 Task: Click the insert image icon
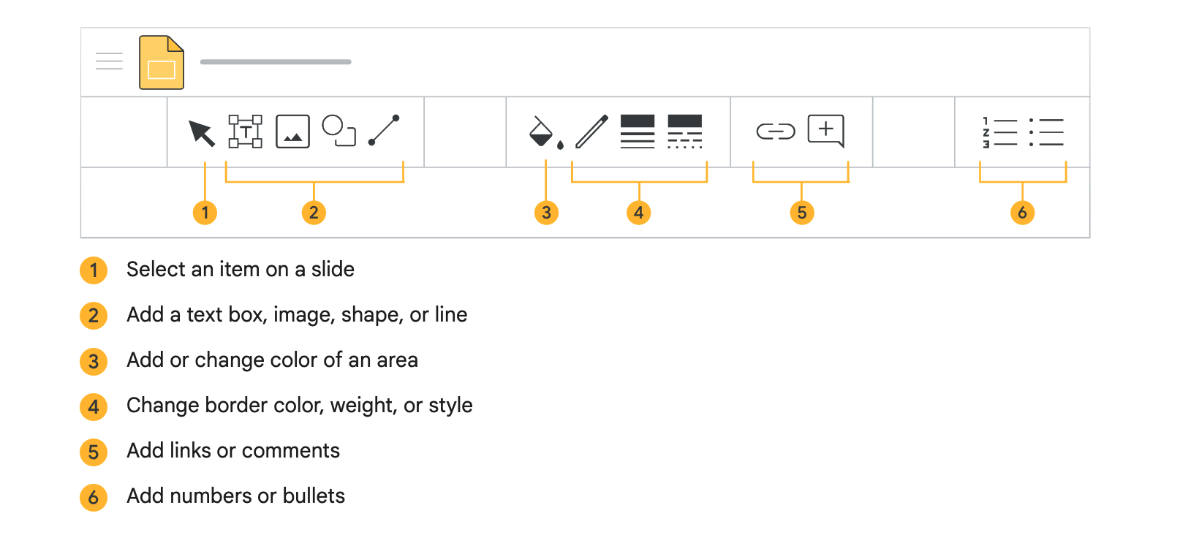click(292, 132)
